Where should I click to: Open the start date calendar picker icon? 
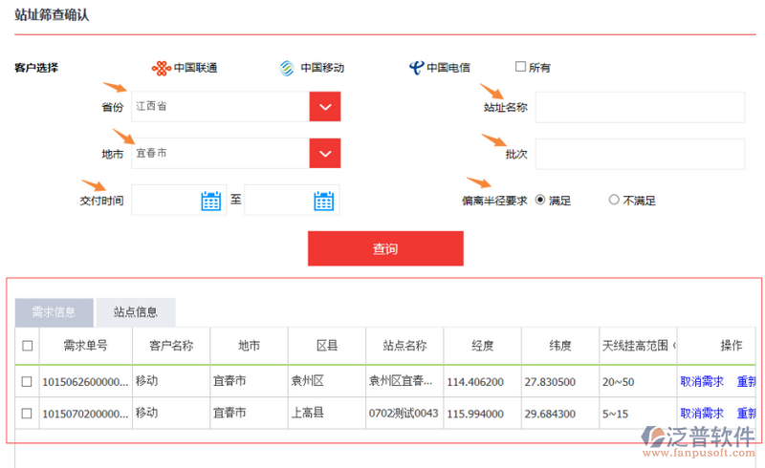click(211, 201)
